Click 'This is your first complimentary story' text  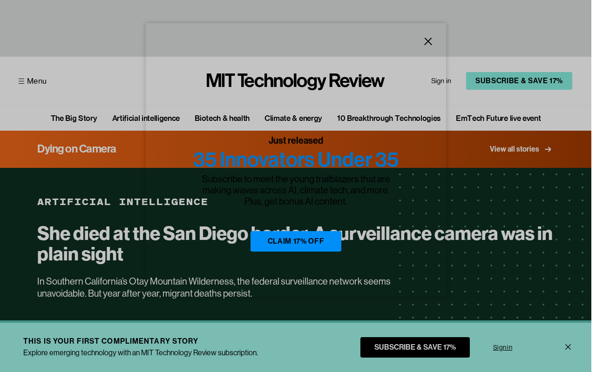pos(111,341)
